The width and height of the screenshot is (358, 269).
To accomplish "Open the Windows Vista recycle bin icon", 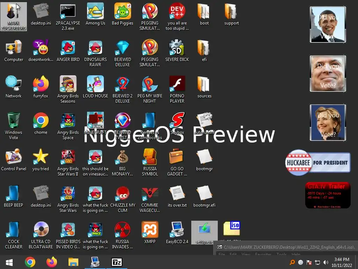I will [x=14, y=126].
